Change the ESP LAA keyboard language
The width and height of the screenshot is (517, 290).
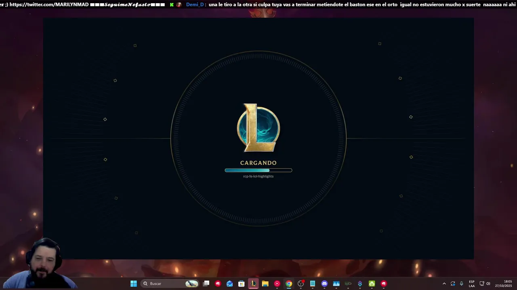pyautogui.click(x=472, y=284)
